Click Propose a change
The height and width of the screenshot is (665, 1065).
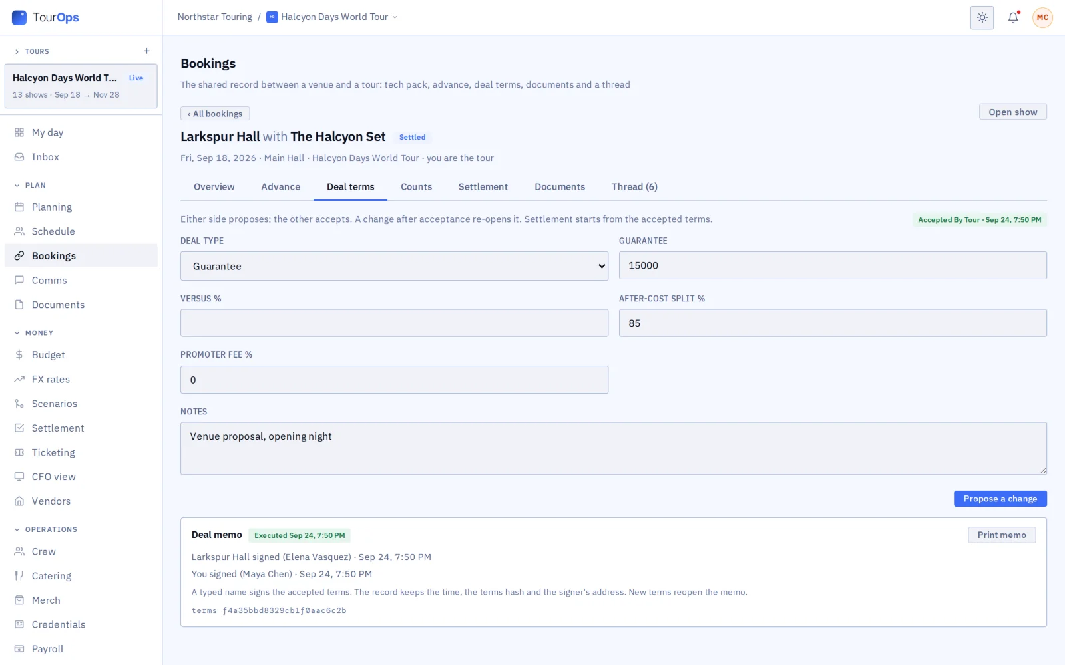click(x=1000, y=499)
